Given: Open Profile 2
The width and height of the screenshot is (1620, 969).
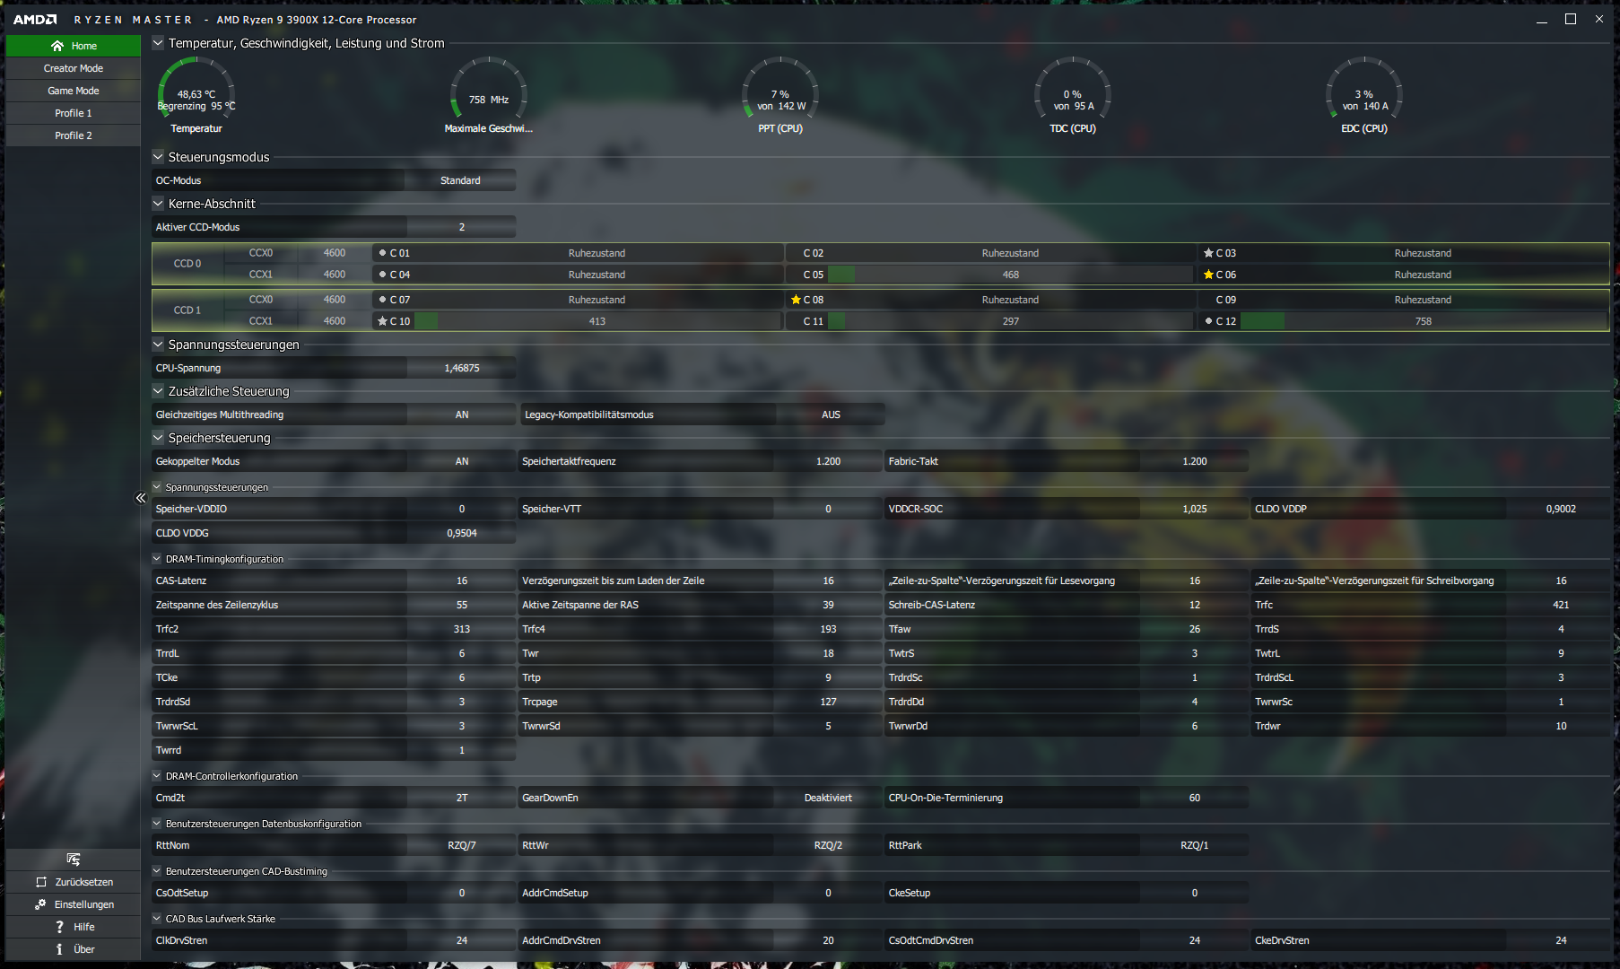Looking at the screenshot, I should tap(74, 135).
